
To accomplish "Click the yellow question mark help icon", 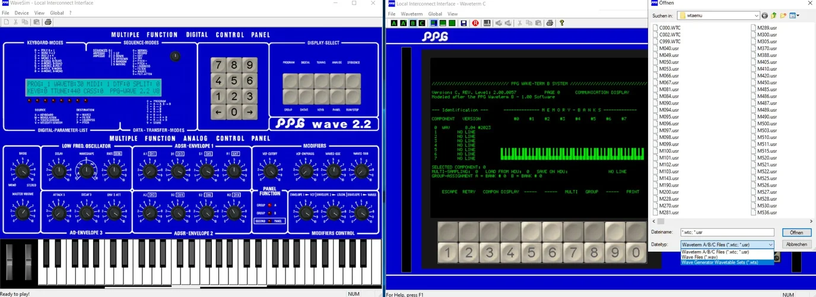I will [x=562, y=23].
